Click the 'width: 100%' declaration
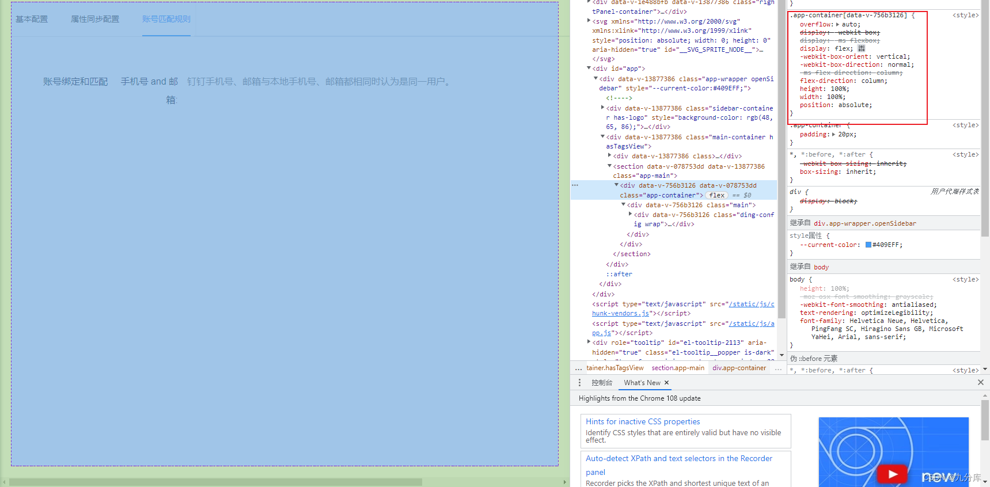 [822, 97]
